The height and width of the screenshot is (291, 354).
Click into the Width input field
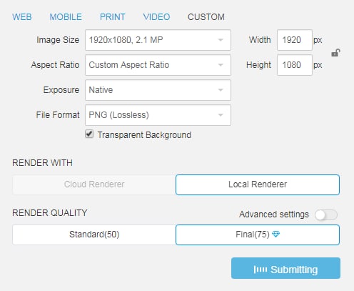pos(295,40)
